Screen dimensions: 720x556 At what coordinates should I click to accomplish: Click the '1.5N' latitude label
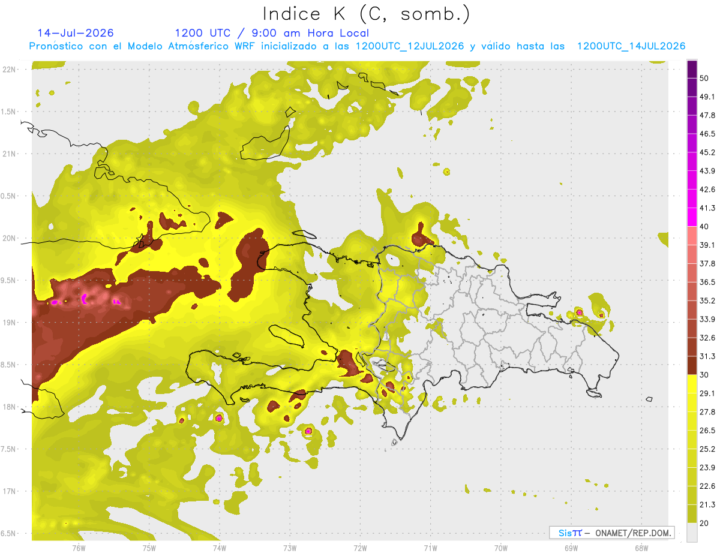click(10, 112)
